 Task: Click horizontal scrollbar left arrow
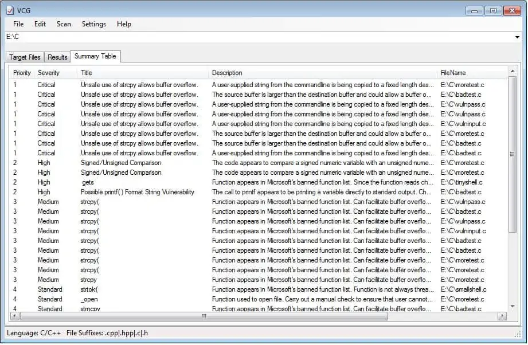[x=17, y=316]
